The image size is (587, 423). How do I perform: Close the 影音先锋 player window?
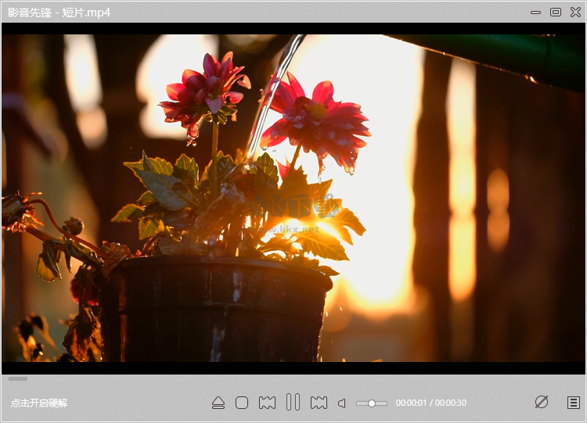(x=575, y=13)
